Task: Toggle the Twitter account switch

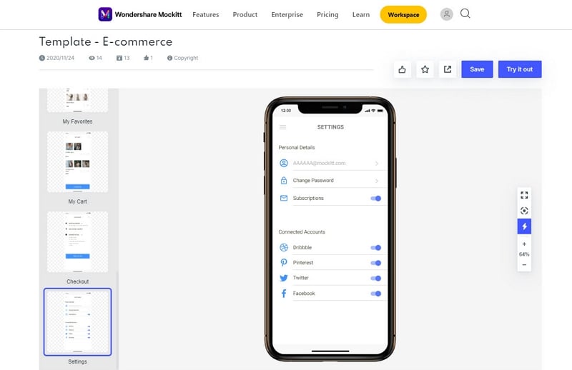Action: click(376, 278)
